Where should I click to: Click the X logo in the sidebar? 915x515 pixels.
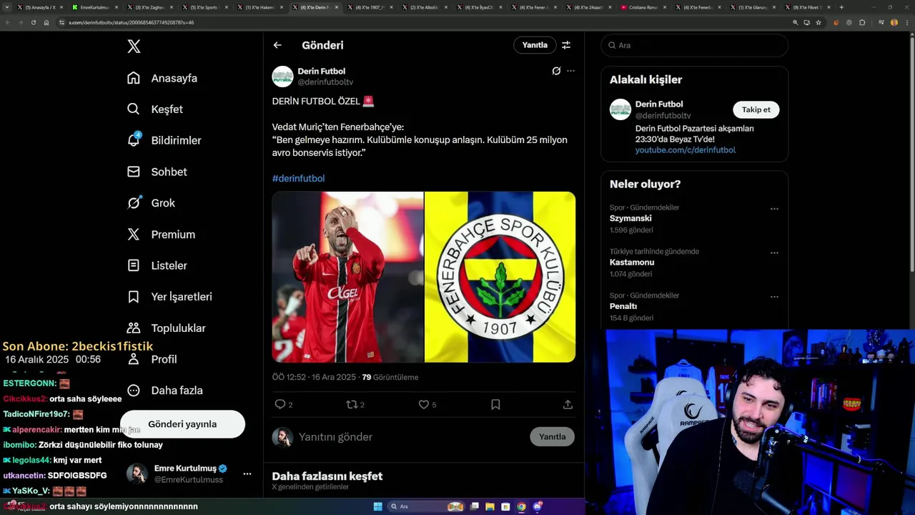134,46
